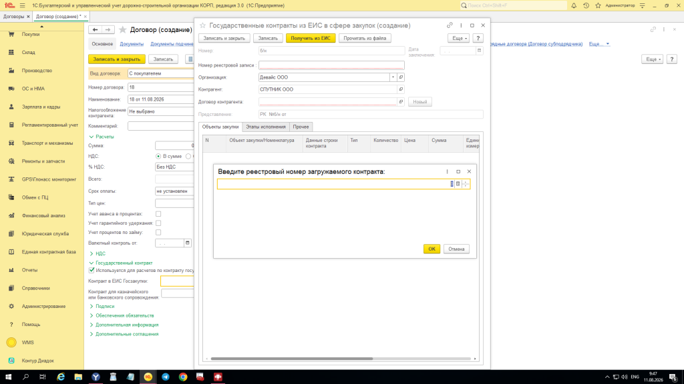Open Финансовый анализ section
Viewport: 684px width, 384px height.
point(43,215)
